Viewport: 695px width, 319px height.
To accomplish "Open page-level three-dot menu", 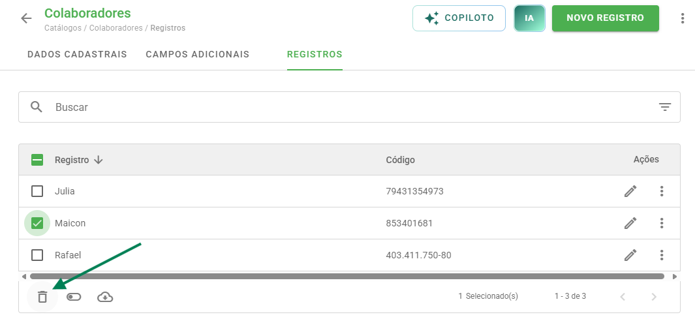I will click(682, 18).
